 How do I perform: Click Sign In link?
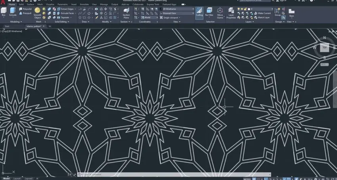[x=283, y=1]
